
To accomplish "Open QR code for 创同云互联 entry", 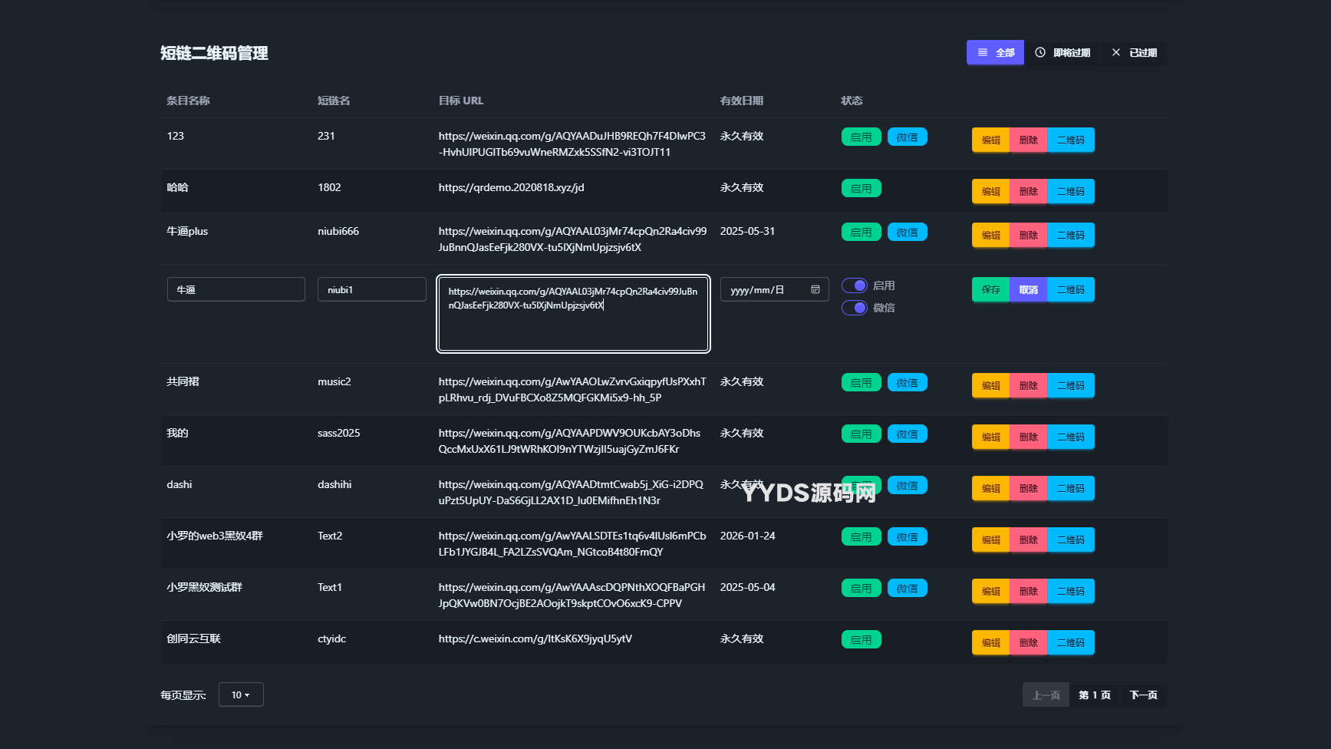I will click(1071, 643).
